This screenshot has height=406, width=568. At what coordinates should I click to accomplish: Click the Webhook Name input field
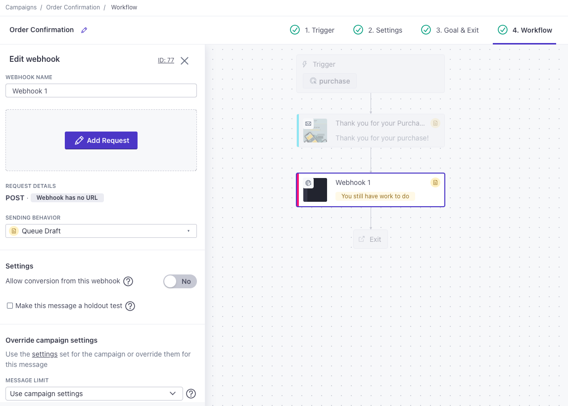101,91
